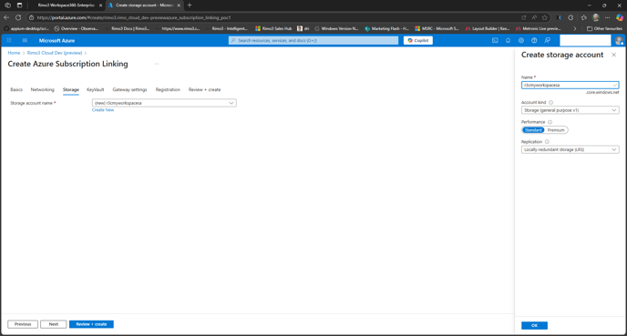Open browser workspaces icon

click(7, 5)
